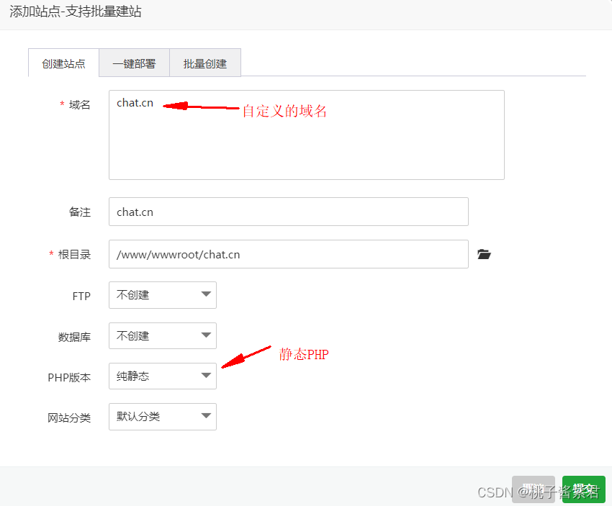Click the 根目录 path input showing /www/wwwroot/chat.cn
The width and height of the screenshot is (612, 506).
[x=288, y=254]
